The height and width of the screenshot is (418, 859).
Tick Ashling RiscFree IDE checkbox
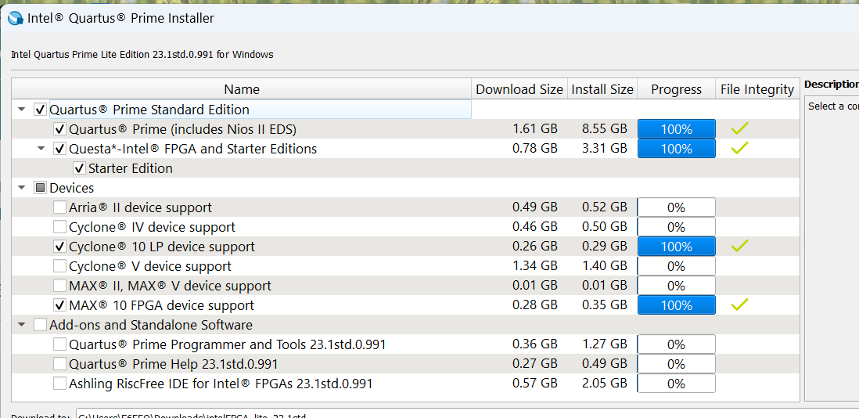pos(60,384)
